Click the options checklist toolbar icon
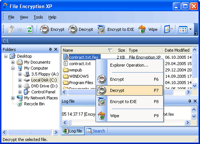Screen dimensions: 200x144 coord(168,29)
